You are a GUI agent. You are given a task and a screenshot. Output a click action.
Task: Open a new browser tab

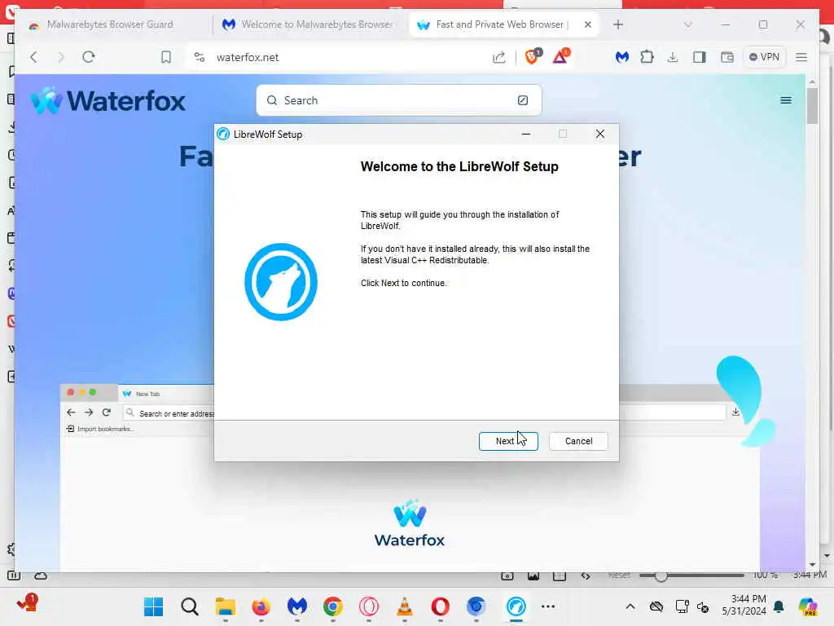pyautogui.click(x=618, y=24)
